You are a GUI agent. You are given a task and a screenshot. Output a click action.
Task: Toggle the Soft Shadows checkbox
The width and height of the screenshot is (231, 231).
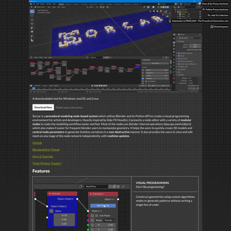(198, 88)
